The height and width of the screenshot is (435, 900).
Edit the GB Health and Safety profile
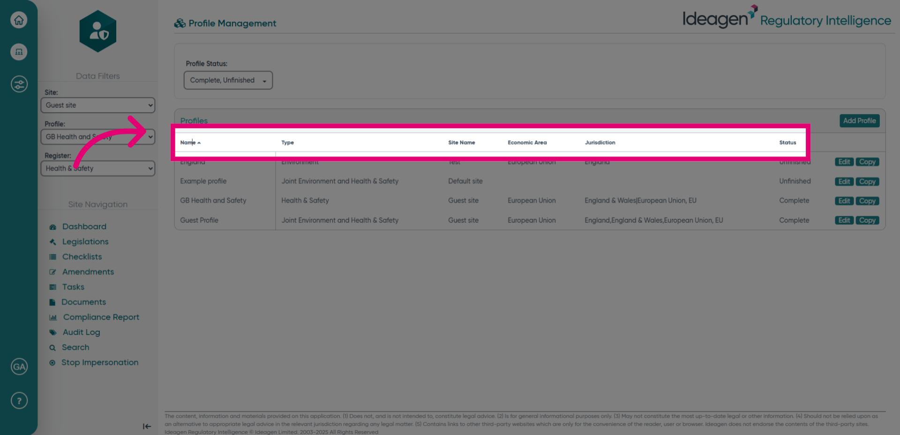tap(844, 201)
